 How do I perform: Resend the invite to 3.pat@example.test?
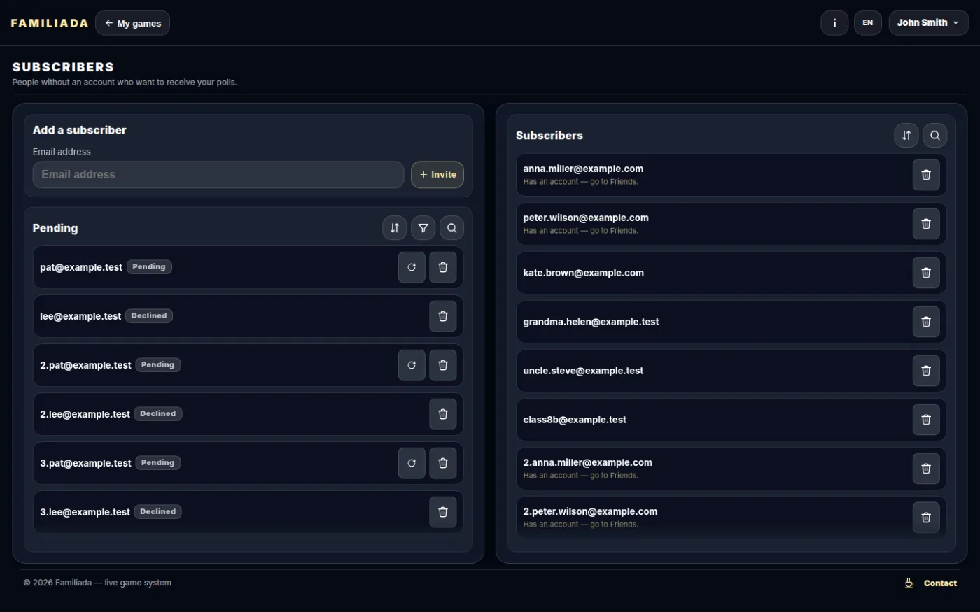[412, 463]
